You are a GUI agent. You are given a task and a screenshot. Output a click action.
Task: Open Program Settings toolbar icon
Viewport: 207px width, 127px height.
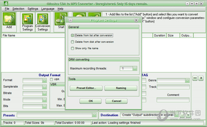(28, 19)
